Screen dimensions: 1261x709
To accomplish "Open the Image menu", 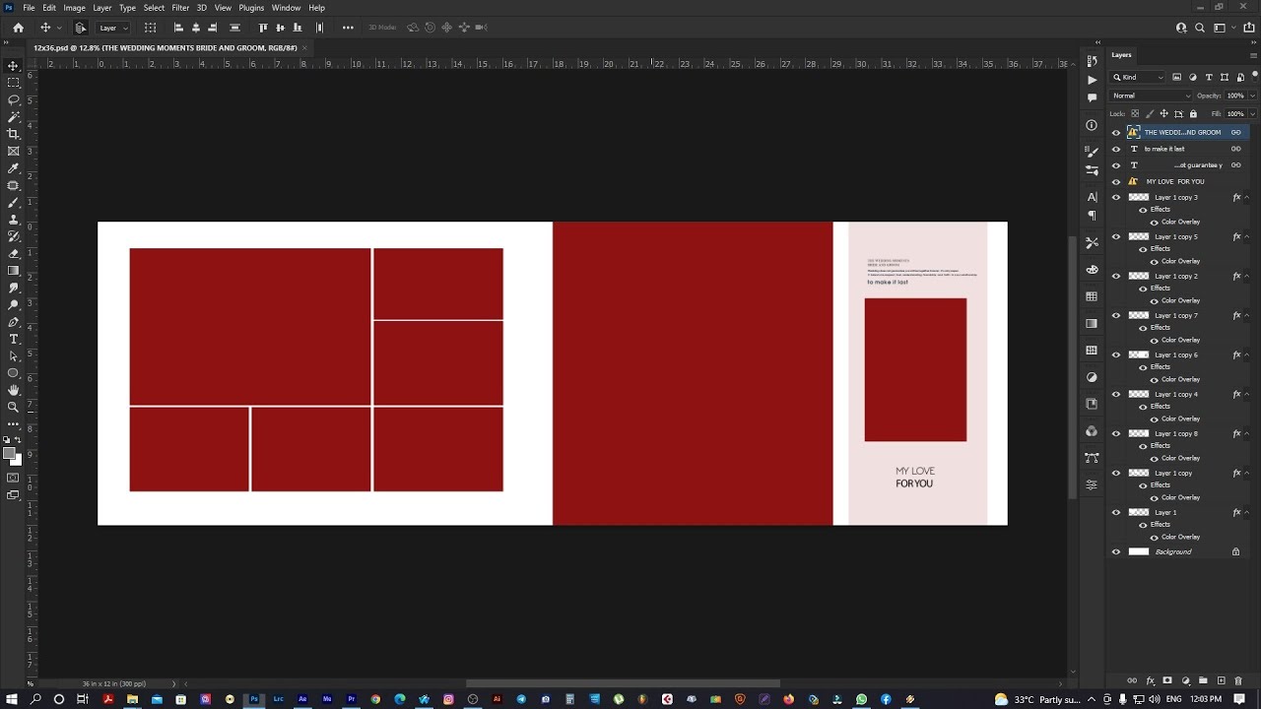I will 74,8.
